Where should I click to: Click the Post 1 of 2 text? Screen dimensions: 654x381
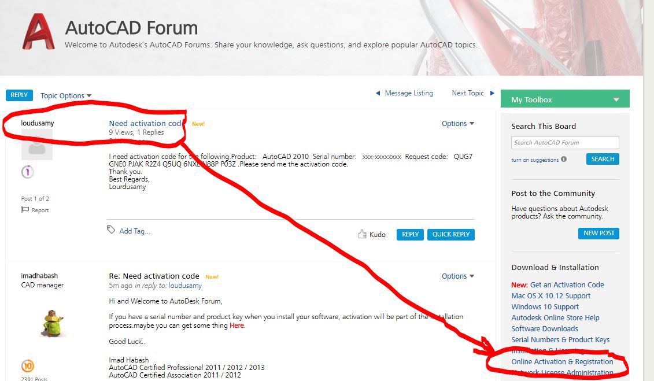coord(35,198)
